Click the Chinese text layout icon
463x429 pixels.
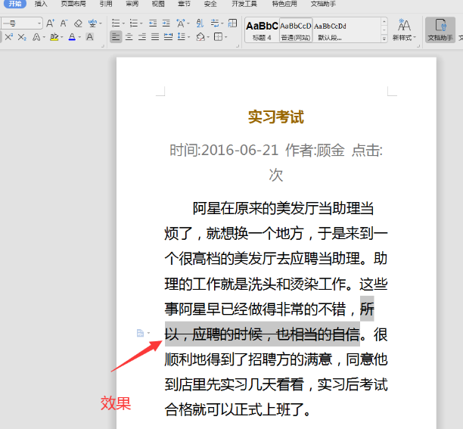click(181, 23)
